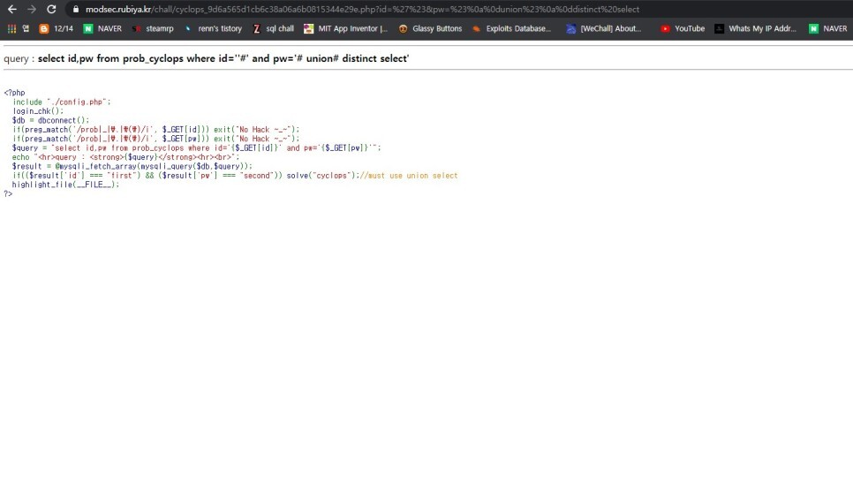Select the modsec.rubiya.kr URL in address bar
Image resolution: width=853 pixels, height=498 pixels.
coord(362,9)
